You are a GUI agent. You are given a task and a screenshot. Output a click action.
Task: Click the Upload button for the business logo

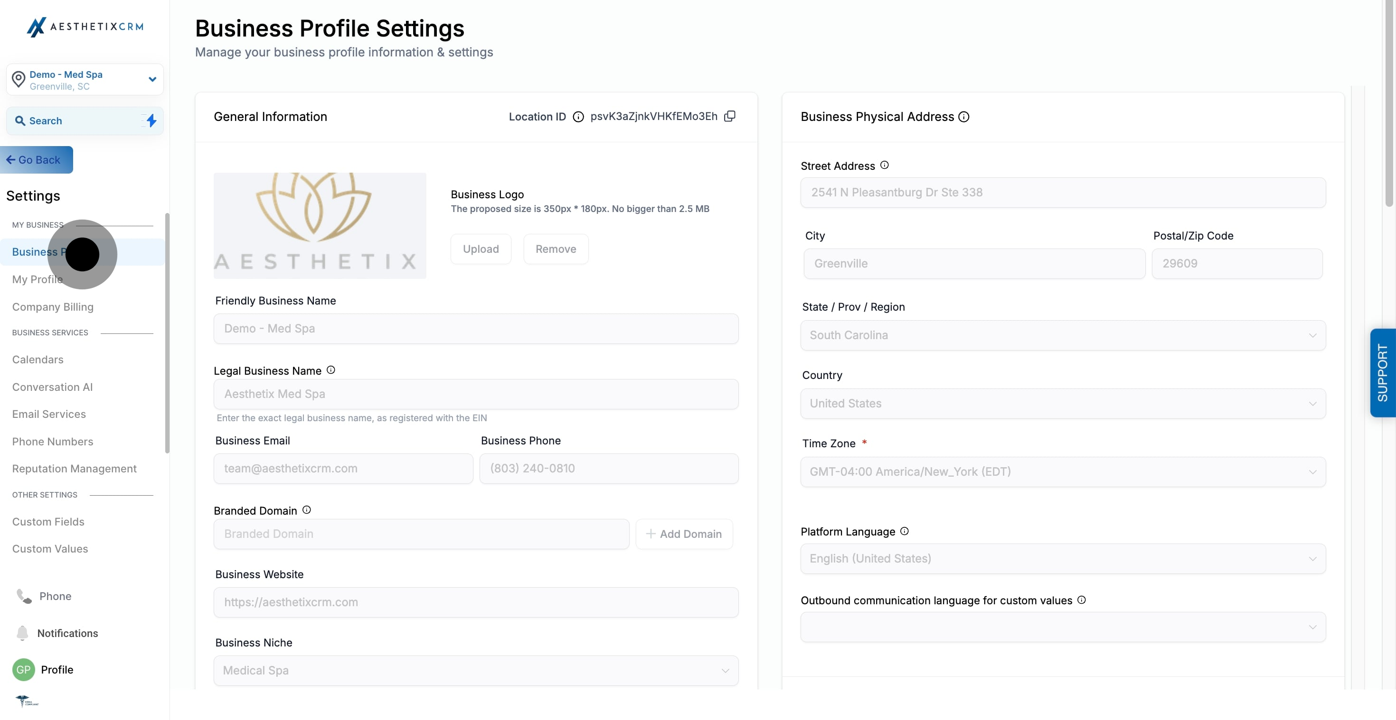481,249
